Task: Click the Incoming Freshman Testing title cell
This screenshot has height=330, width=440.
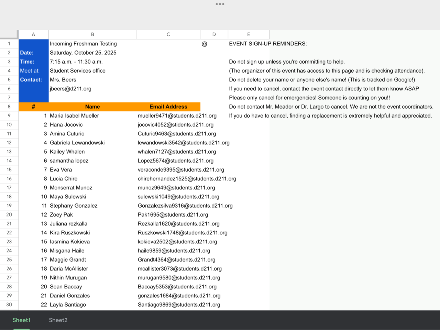Action: coord(84,44)
